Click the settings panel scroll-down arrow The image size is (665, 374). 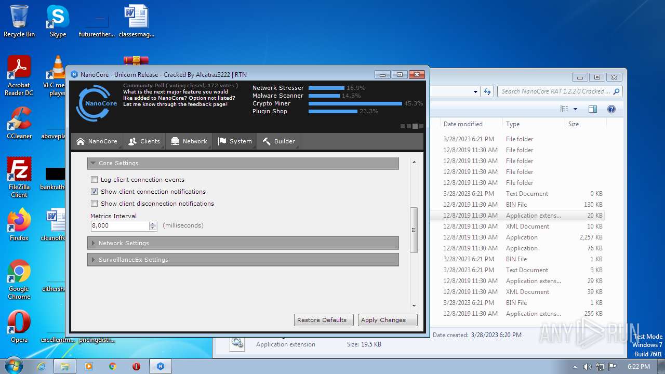click(414, 306)
